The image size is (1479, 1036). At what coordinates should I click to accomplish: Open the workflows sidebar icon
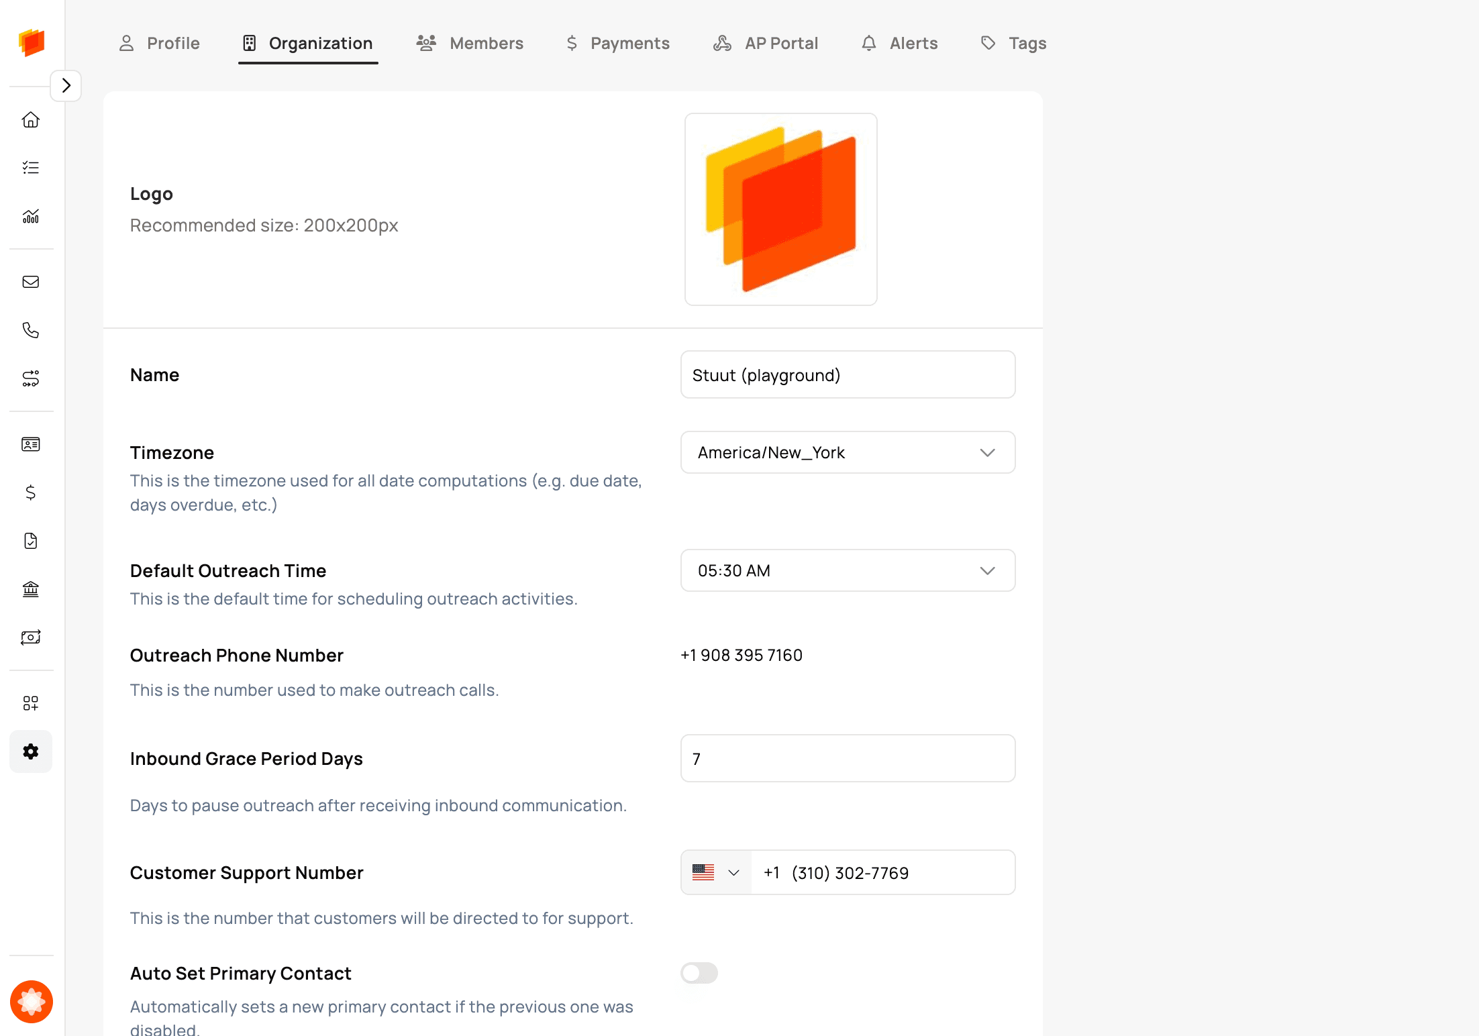point(31,378)
